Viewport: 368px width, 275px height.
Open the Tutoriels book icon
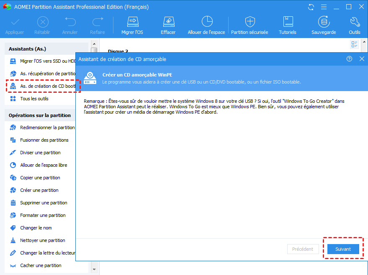pyautogui.click(x=288, y=25)
